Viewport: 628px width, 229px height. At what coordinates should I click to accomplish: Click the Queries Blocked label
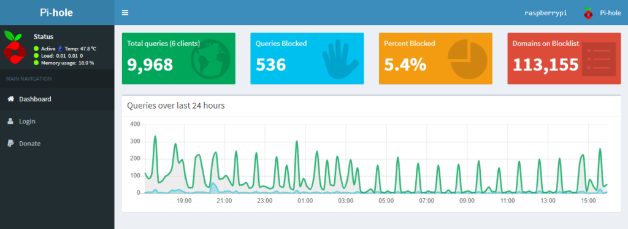point(281,44)
